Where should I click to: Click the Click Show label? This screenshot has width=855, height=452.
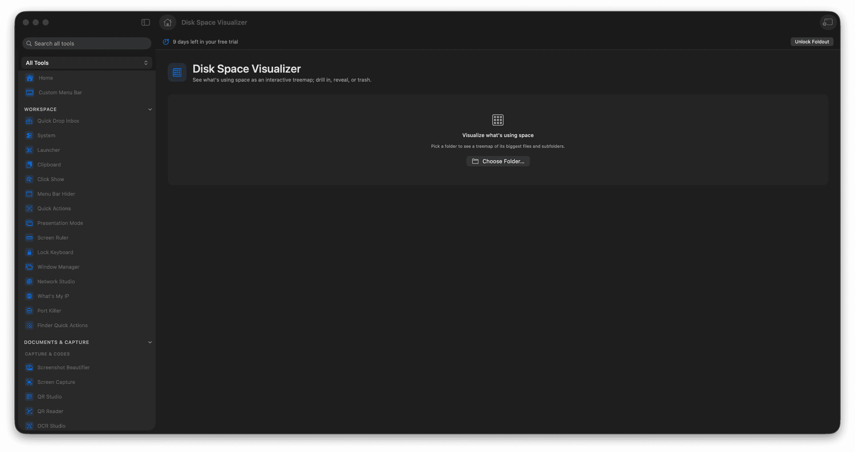(x=51, y=179)
